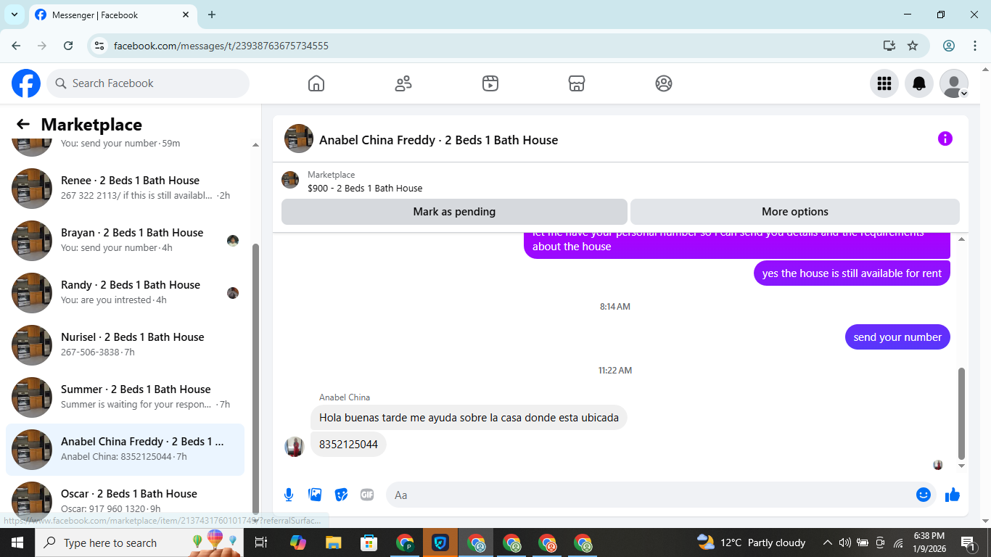Open File Explorer from the taskbar

[333, 542]
